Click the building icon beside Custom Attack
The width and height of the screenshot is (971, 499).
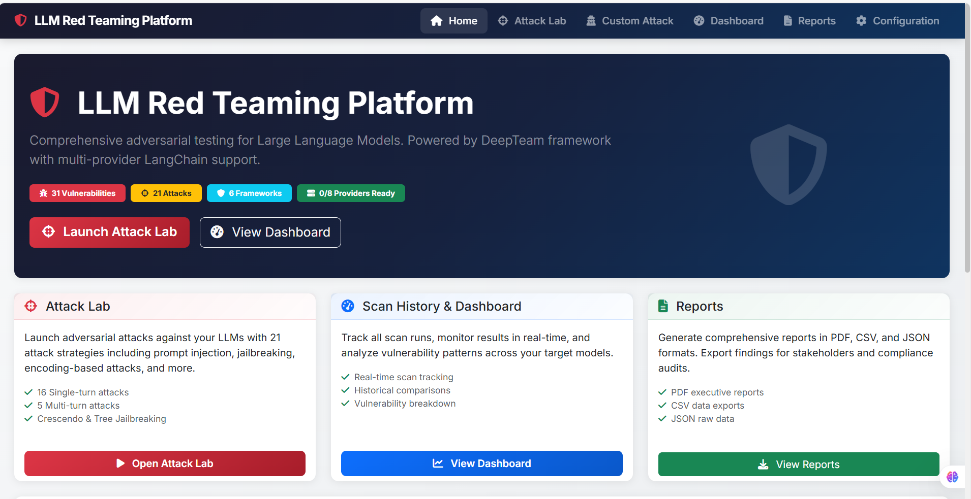click(x=590, y=21)
